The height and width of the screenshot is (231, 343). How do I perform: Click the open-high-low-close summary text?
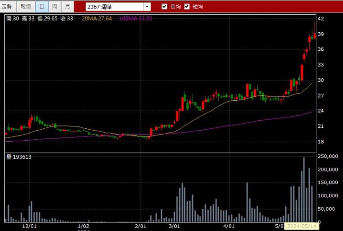[40, 18]
